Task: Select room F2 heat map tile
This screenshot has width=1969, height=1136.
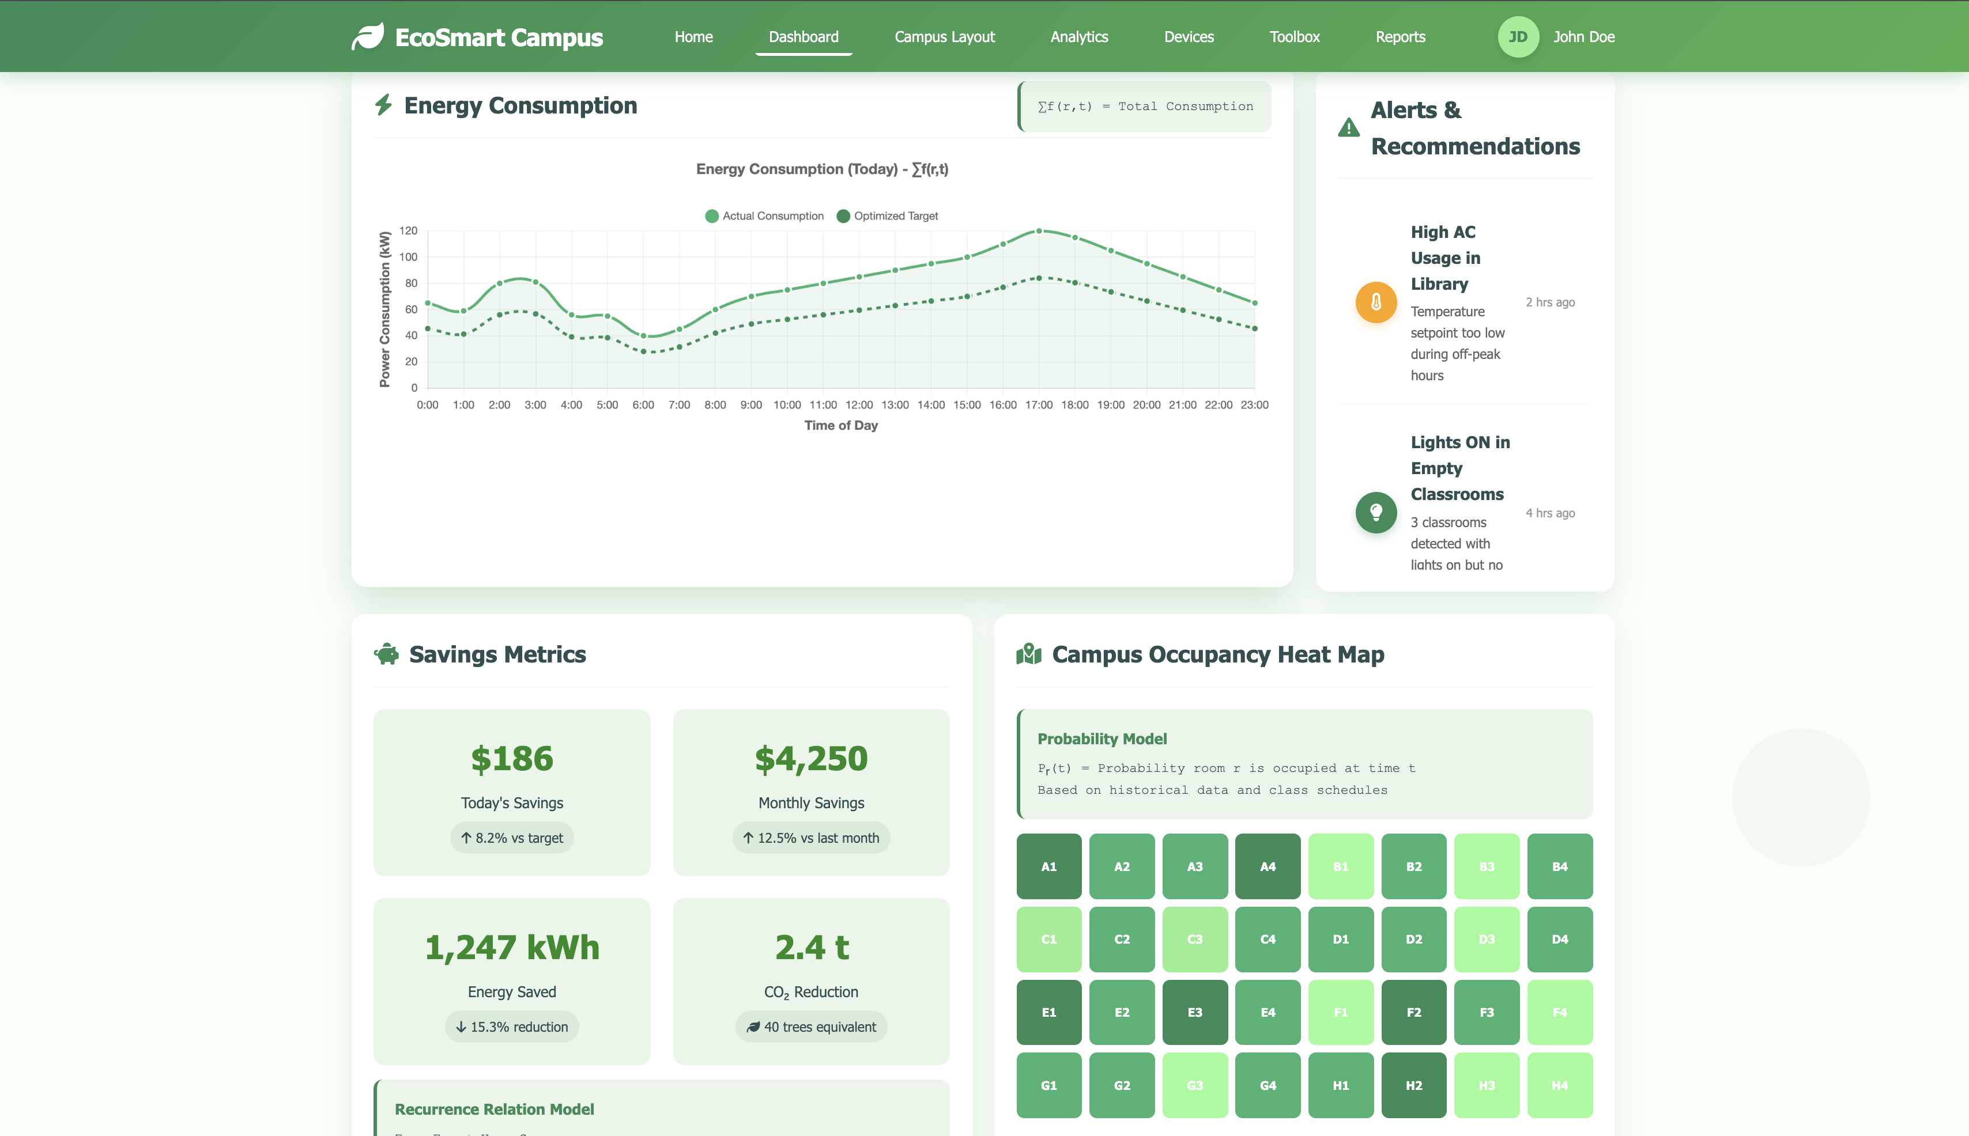Action: coord(1413,1012)
